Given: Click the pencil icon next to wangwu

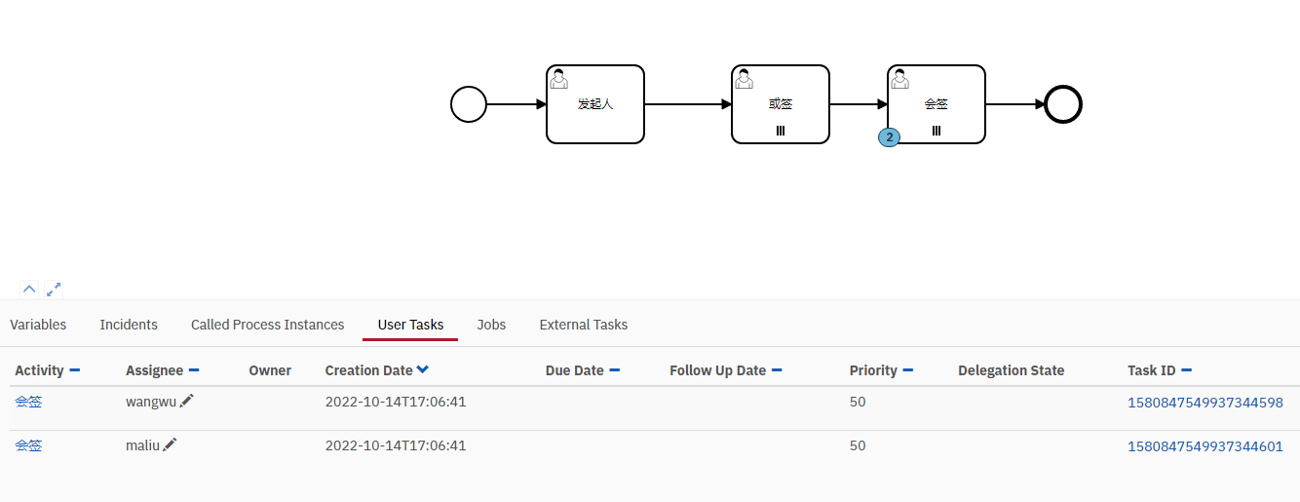Looking at the screenshot, I should (x=187, y=401).
